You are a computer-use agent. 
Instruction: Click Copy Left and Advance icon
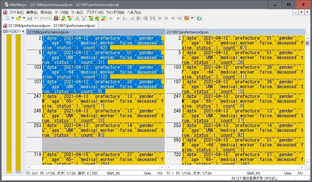(x=131, y=18)
